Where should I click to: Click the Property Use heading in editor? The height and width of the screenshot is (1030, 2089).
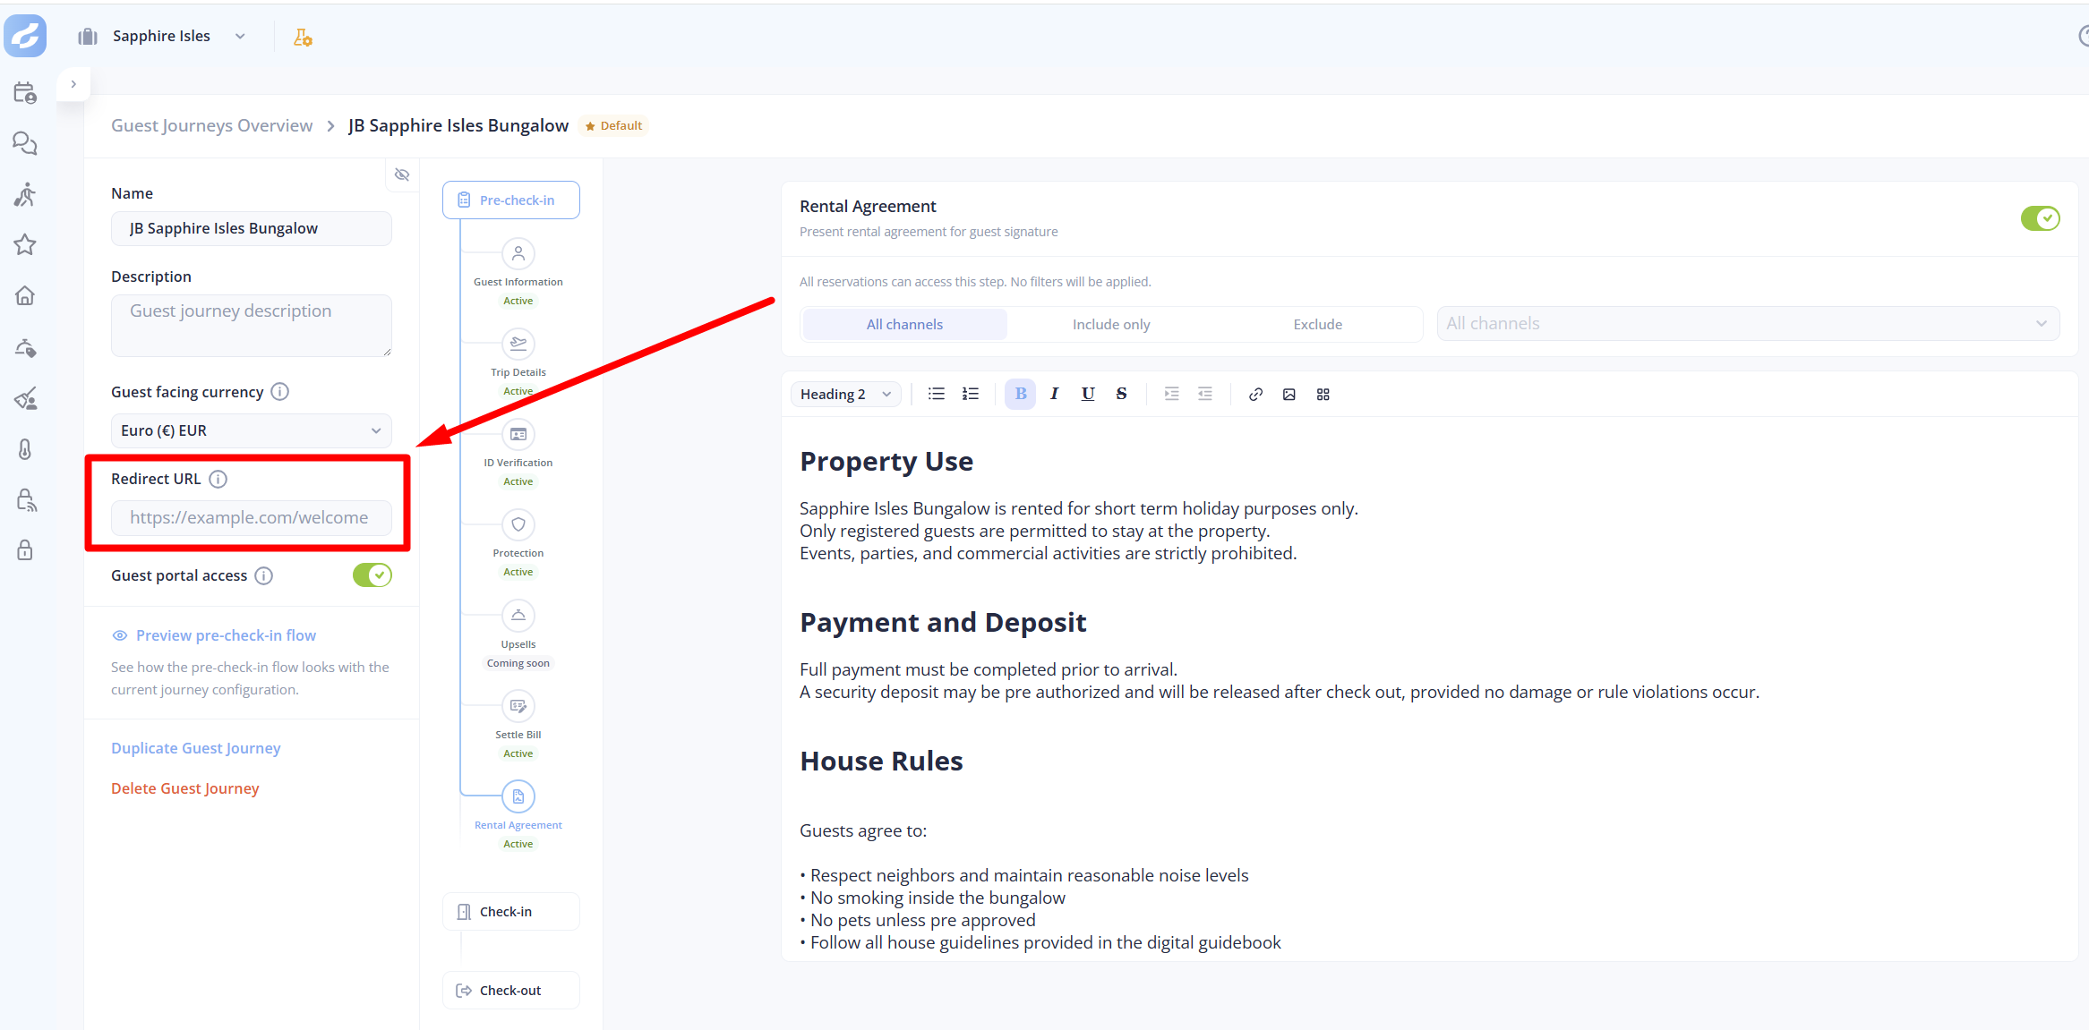click(886, 462)
